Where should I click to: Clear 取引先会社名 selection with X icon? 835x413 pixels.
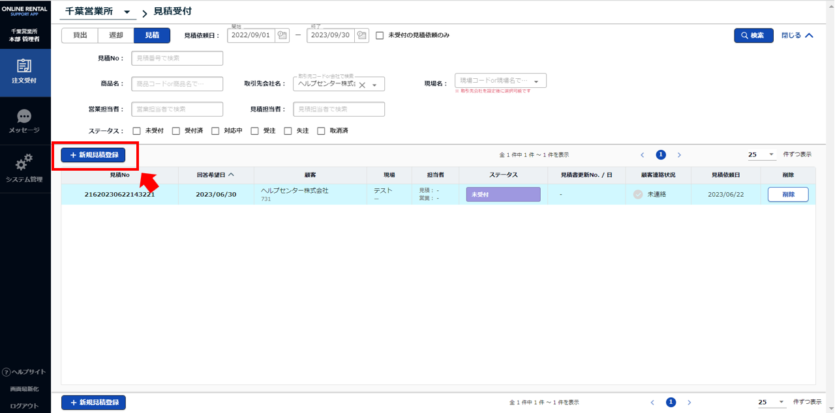(x=362, y=84)
